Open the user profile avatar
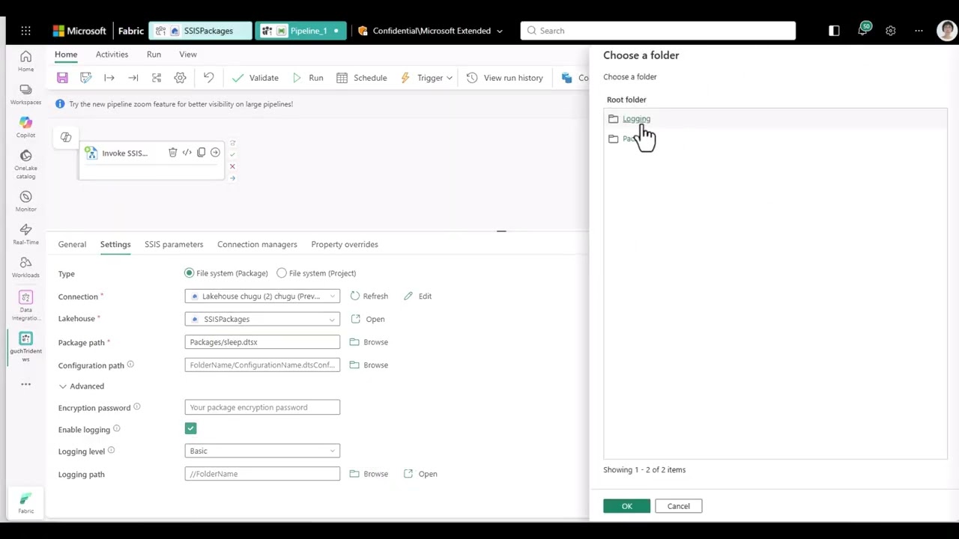 [x=946, y=30]
